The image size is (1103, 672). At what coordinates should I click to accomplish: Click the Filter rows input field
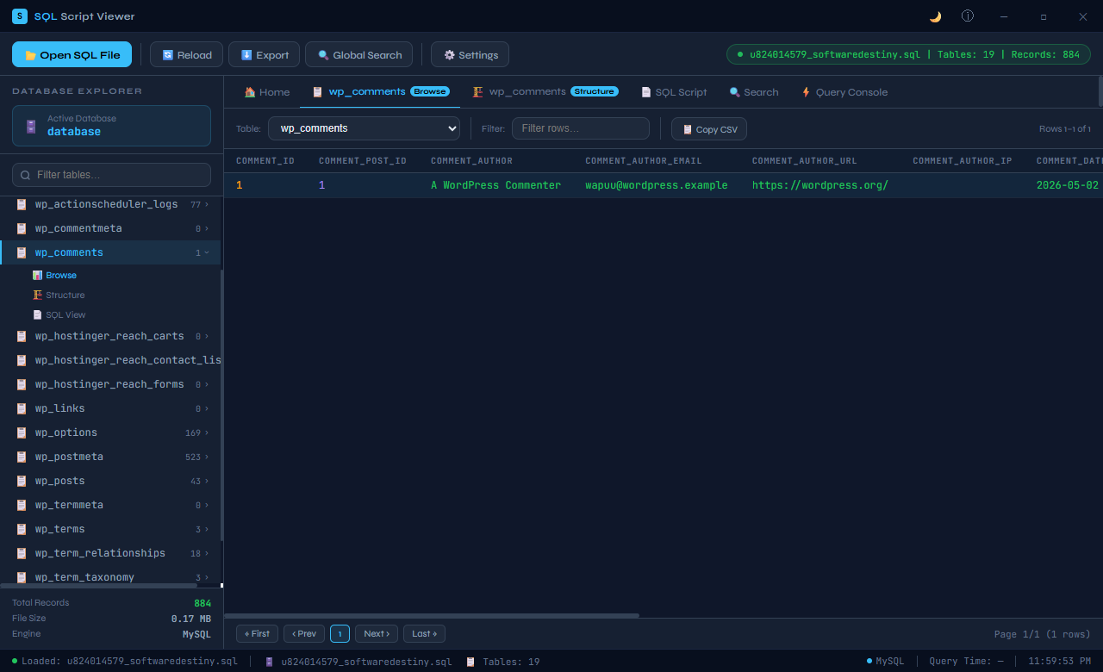581,128
